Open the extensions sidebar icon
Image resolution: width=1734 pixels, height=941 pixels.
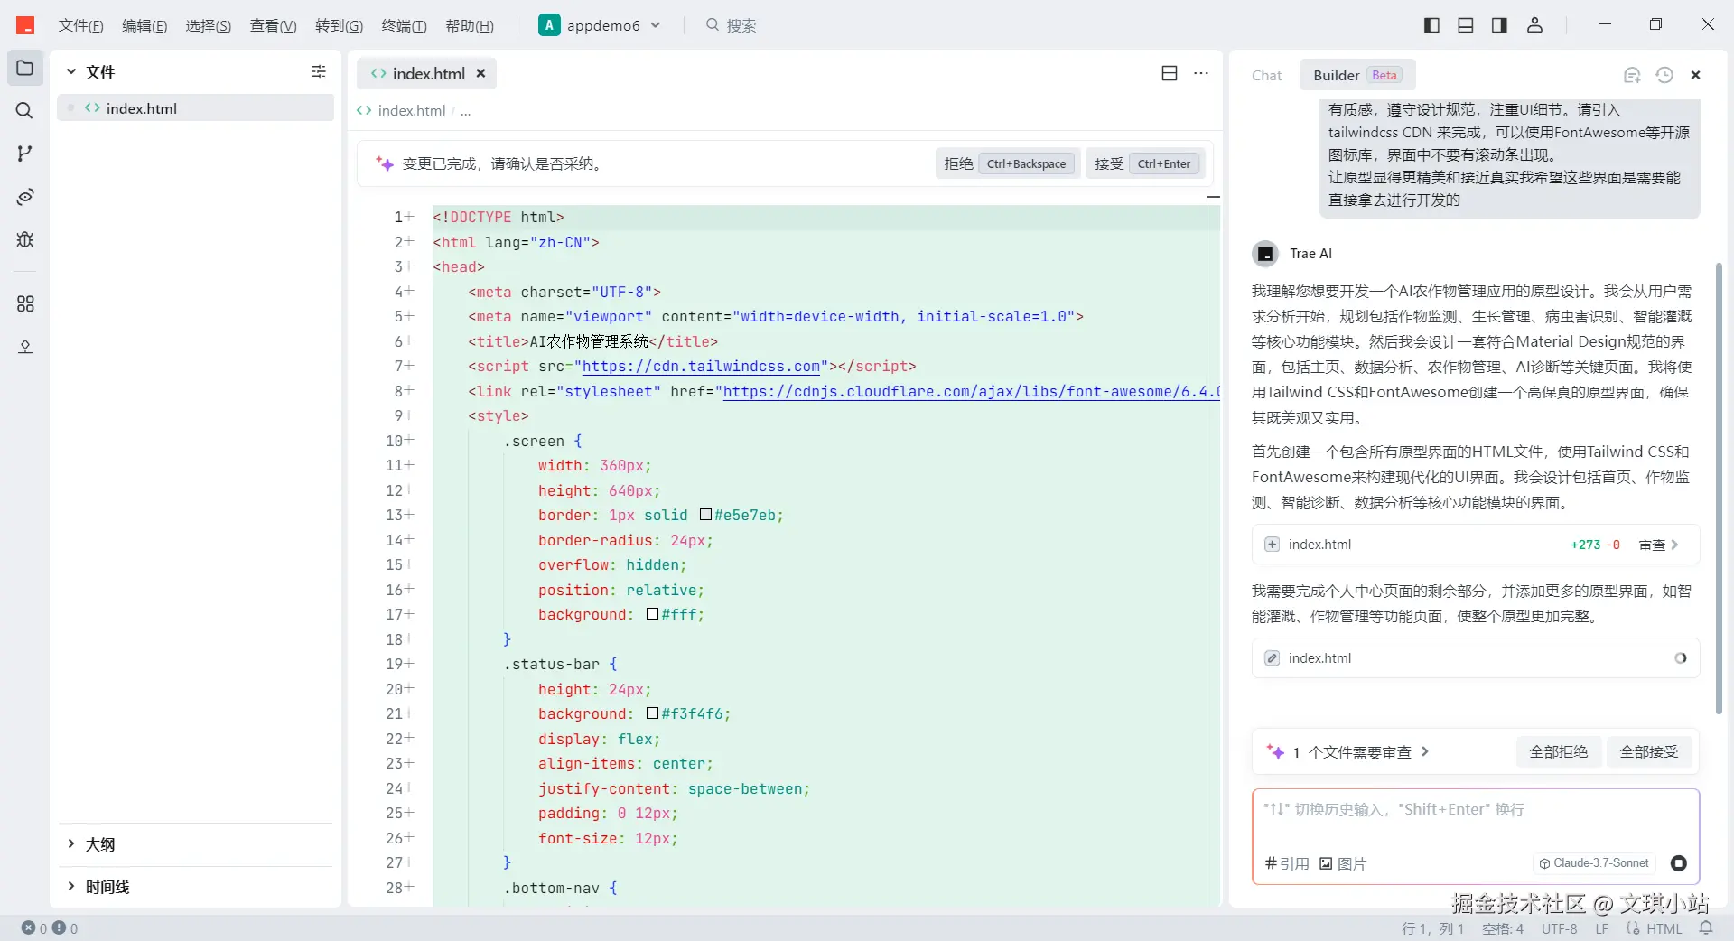pyautogui.click(x=25, y=304)
